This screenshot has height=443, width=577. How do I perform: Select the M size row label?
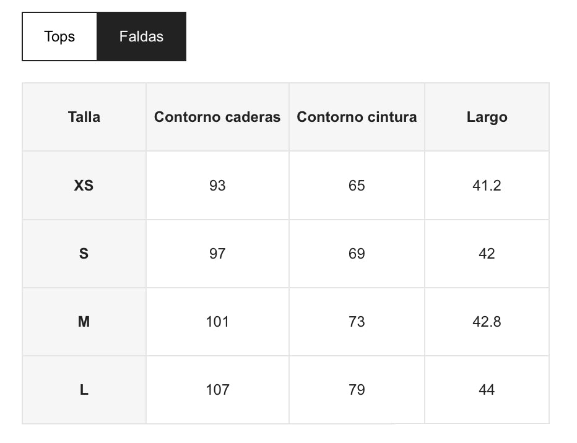pos(84,322)
